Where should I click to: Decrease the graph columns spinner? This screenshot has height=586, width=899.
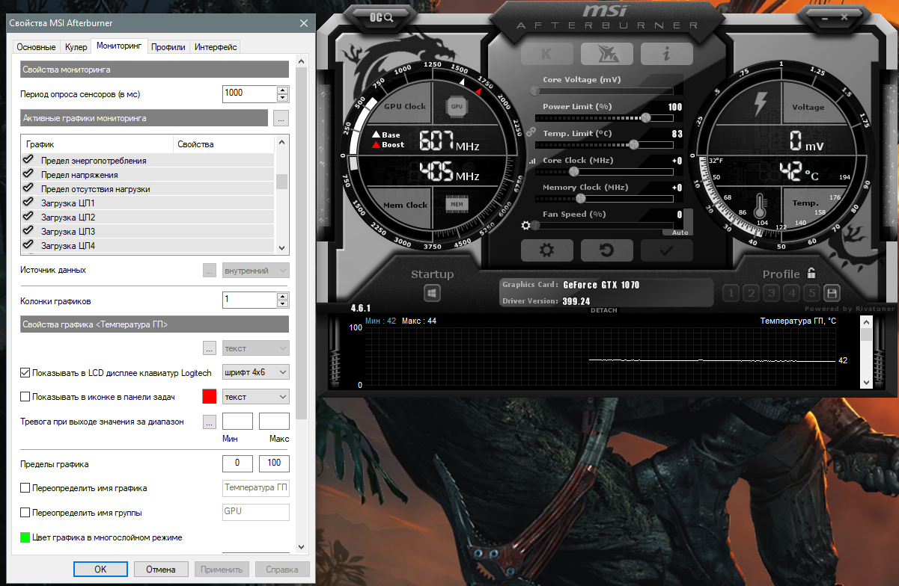tap(282, 305)
